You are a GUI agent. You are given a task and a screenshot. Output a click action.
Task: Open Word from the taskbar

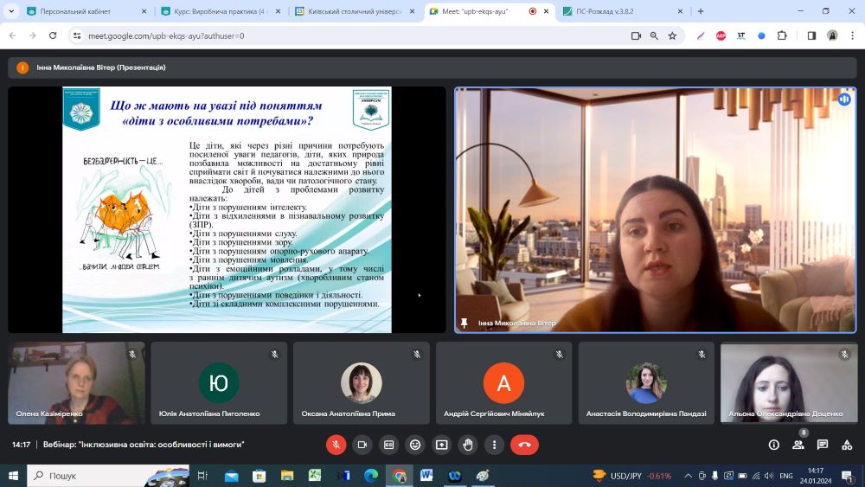[426, 476]
